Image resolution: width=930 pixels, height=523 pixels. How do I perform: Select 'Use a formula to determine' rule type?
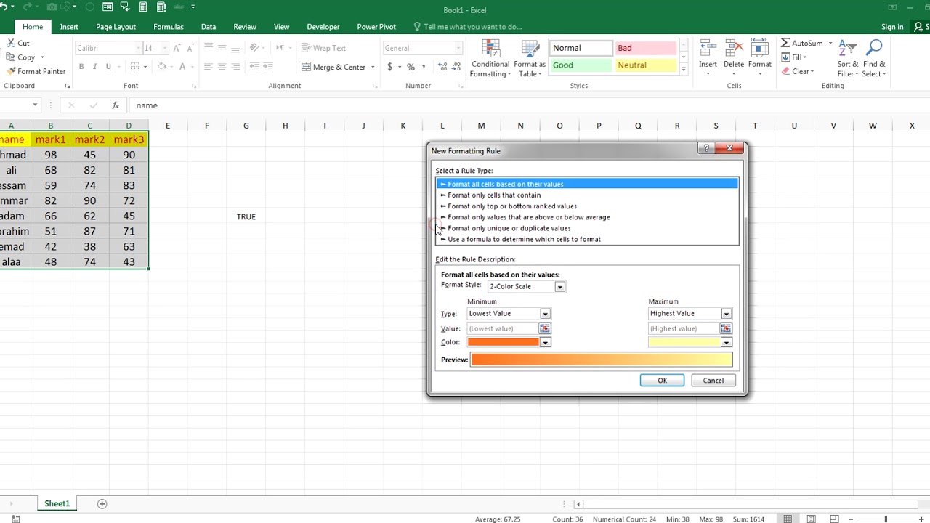tap(524, 239)
